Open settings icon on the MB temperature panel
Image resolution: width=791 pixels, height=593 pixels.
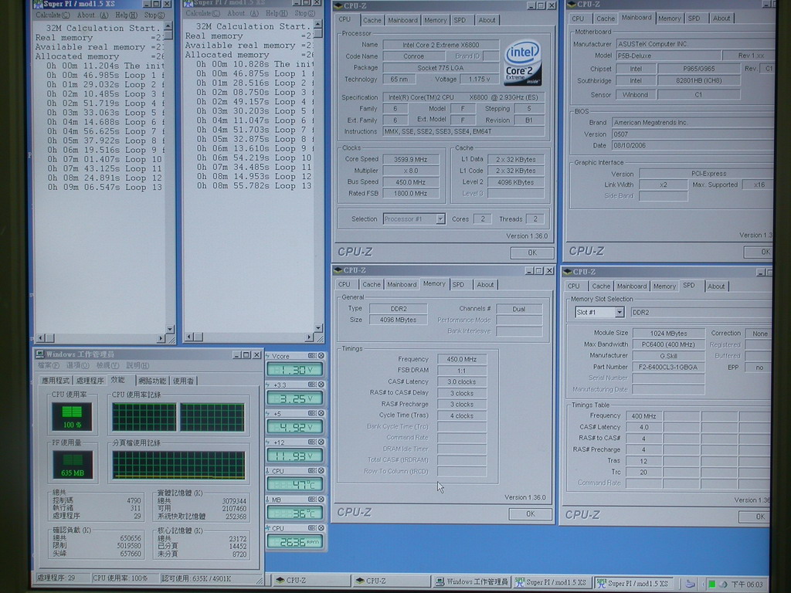coord(312,500)
